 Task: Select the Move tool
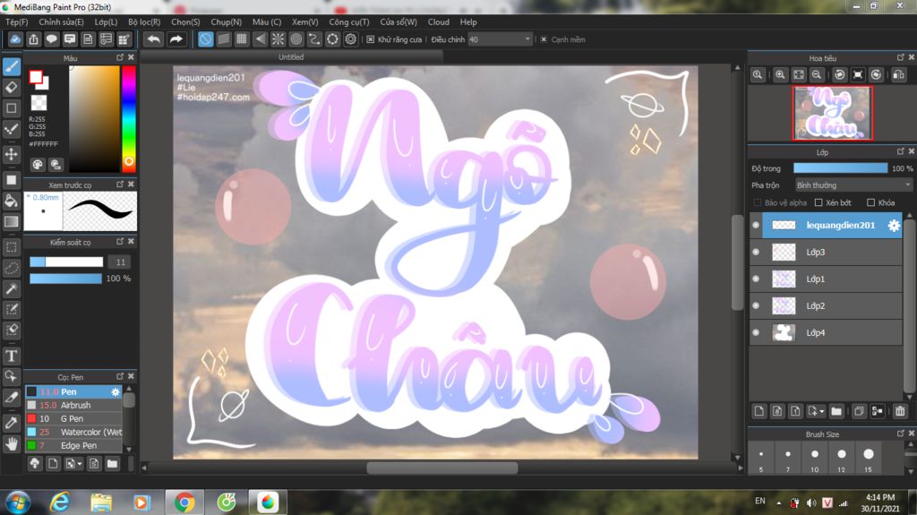(x=11, y=154)
